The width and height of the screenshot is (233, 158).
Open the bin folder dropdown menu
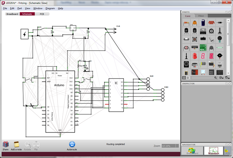228,78
